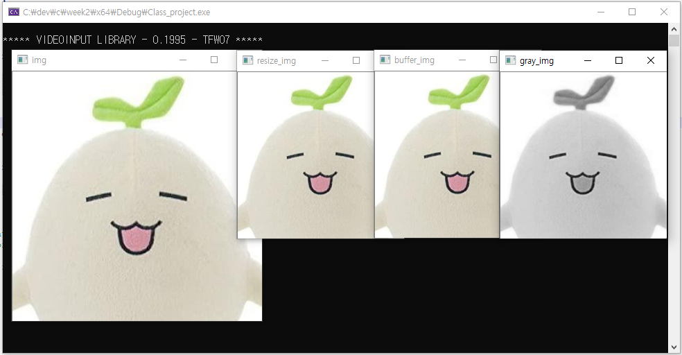Click the 'buffer_img' window title text

coord(414,60)
